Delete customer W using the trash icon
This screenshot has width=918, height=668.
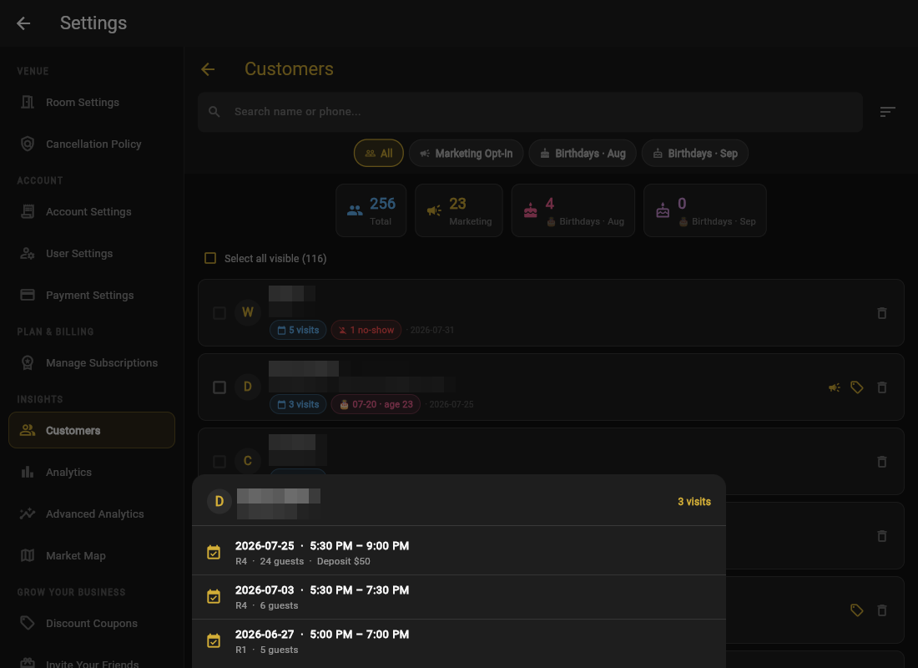click(882, 313)
